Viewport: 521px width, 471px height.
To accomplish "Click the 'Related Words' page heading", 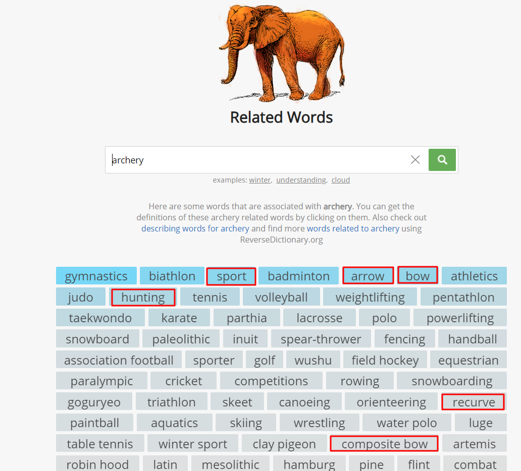I will 281,117.
